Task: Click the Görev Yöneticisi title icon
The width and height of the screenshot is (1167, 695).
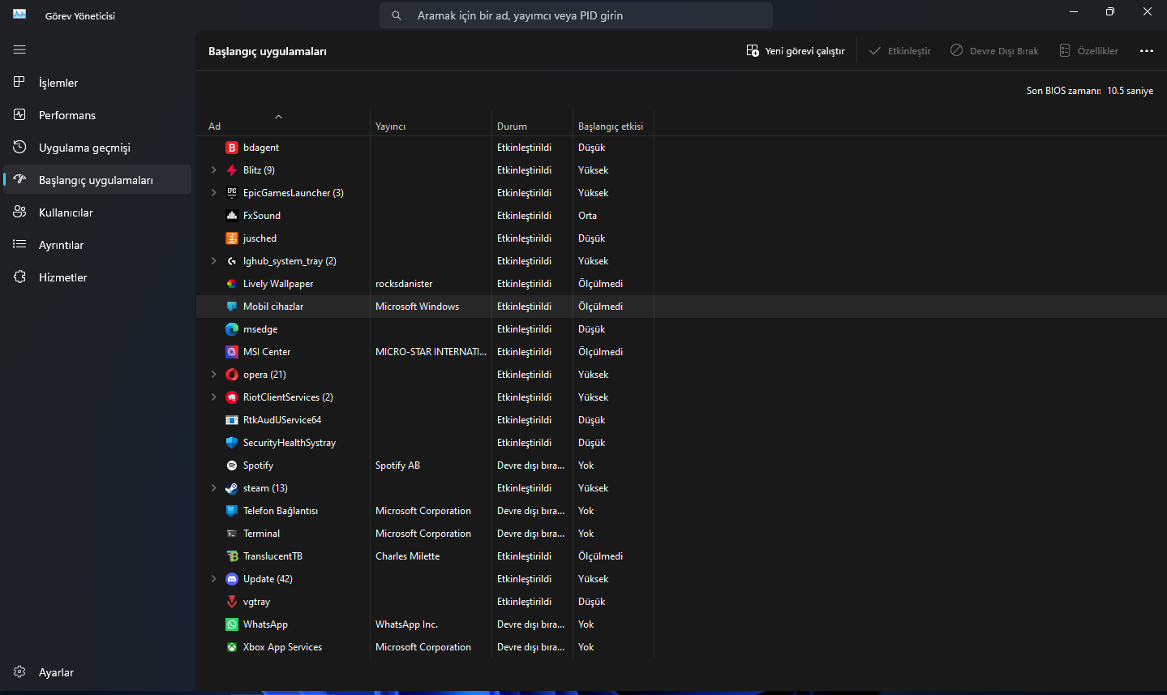Action: click(x=19, y=14)
